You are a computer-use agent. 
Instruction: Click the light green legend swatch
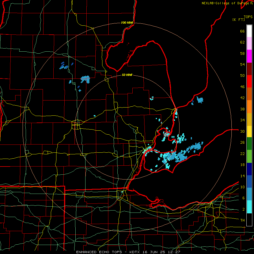click(249, 156)
